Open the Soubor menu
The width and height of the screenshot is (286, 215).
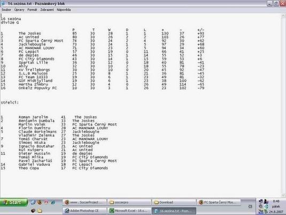tap(6, 10)
